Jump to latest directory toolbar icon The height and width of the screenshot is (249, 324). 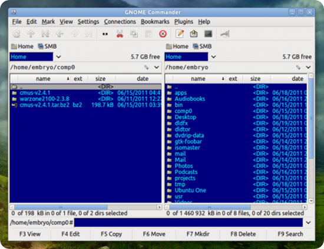88,34
